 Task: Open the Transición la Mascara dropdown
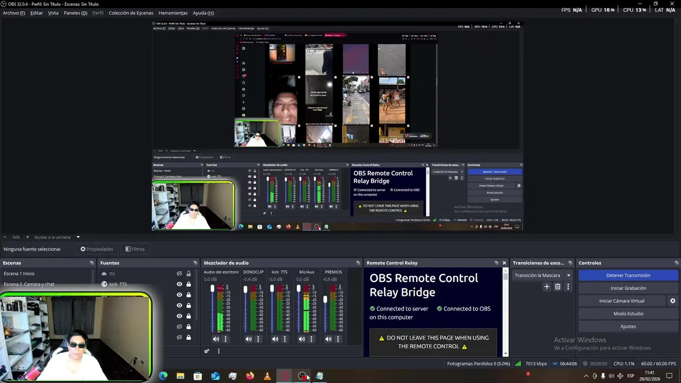[x=542, y=275]
